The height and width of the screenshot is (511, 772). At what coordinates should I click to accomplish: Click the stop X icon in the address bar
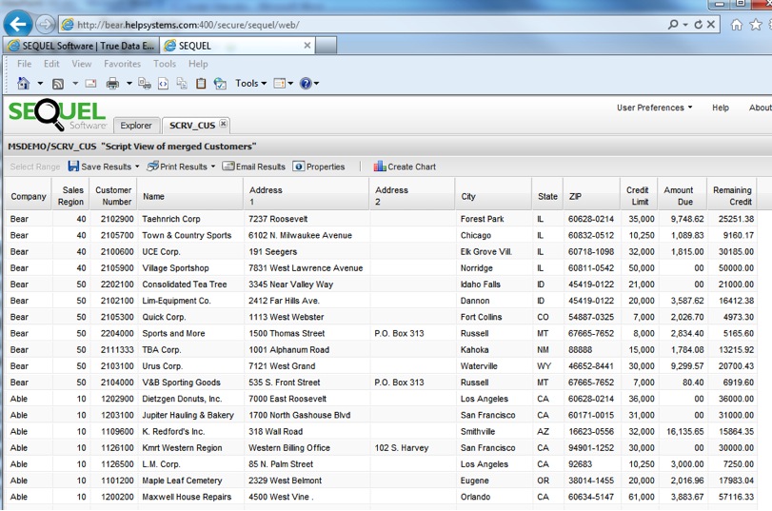(x=711, y=24)
